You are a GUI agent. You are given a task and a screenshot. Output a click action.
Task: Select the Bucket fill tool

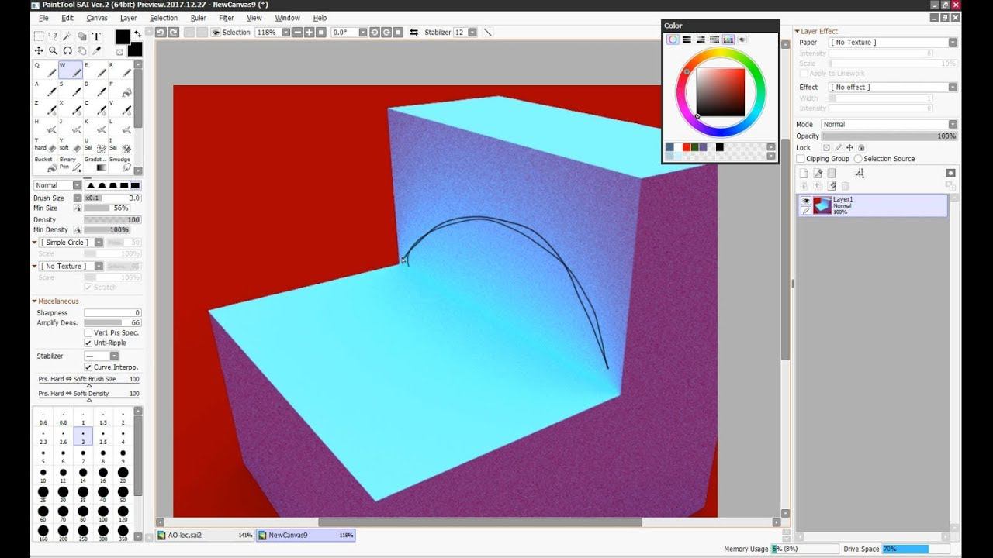(x=45, y=163)
